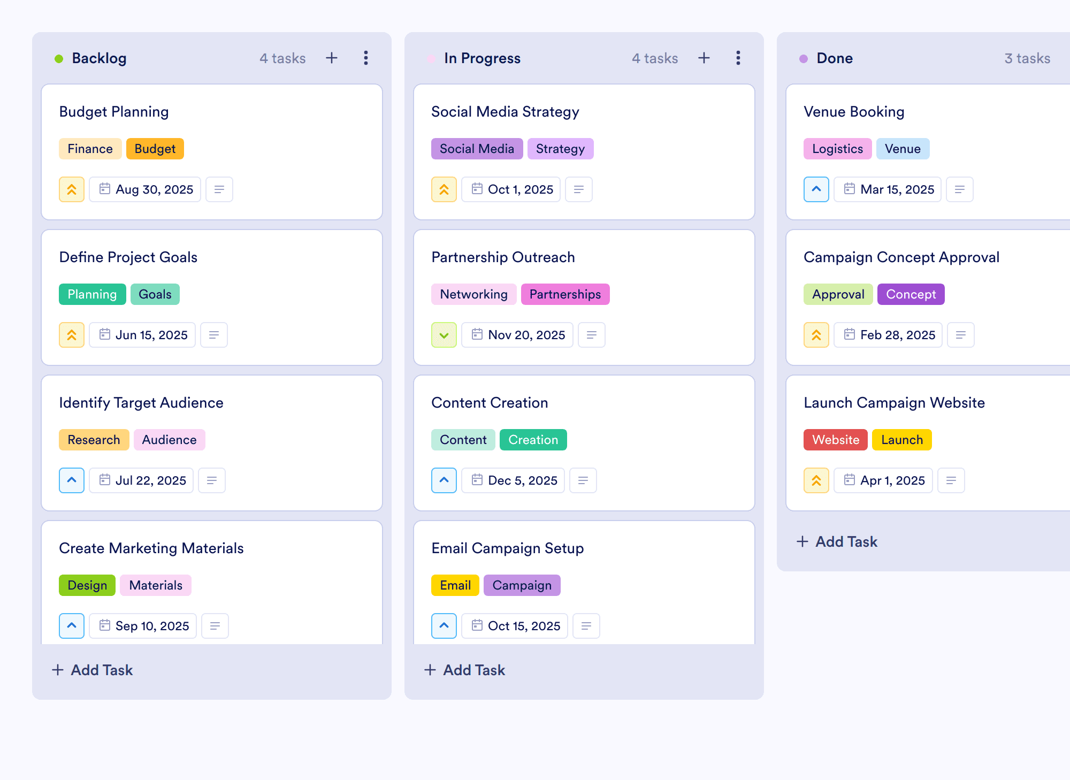Open priority dropdown on Budget Planning card
Image resolution: width=1070 pixels, height=780 pixels.
(x=72, y=189)
